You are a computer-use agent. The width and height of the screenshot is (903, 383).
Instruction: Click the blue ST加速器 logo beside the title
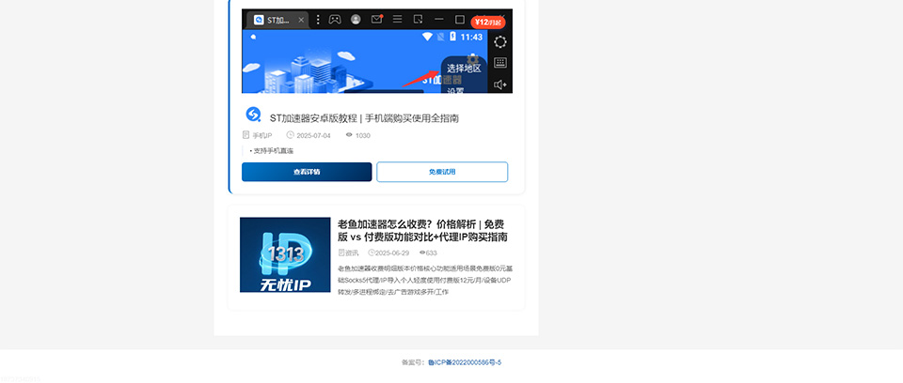pyautogui.click(x=253, y=115)
